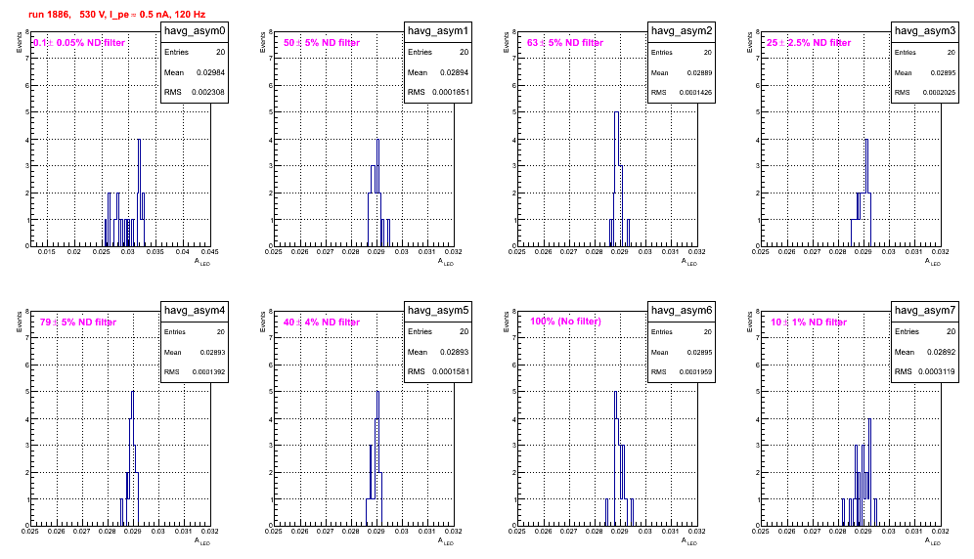The height and width of the screenshot is (559, 974).
Task: Click Mean value 0.02893 in havg_asym5
Action: click(454, 352)
